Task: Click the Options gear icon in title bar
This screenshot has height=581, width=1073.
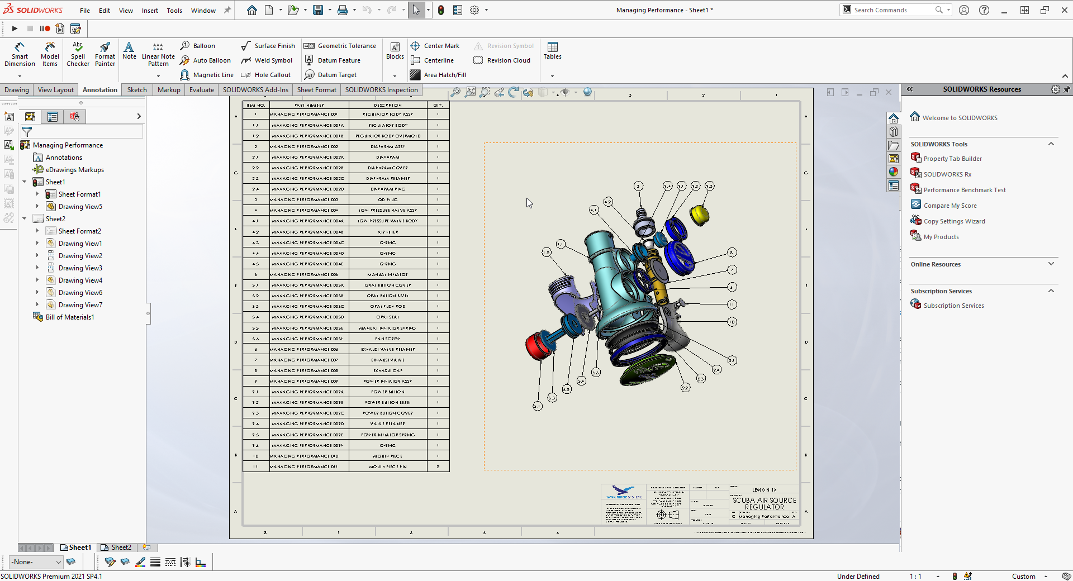Action: [x=474, y=10]
